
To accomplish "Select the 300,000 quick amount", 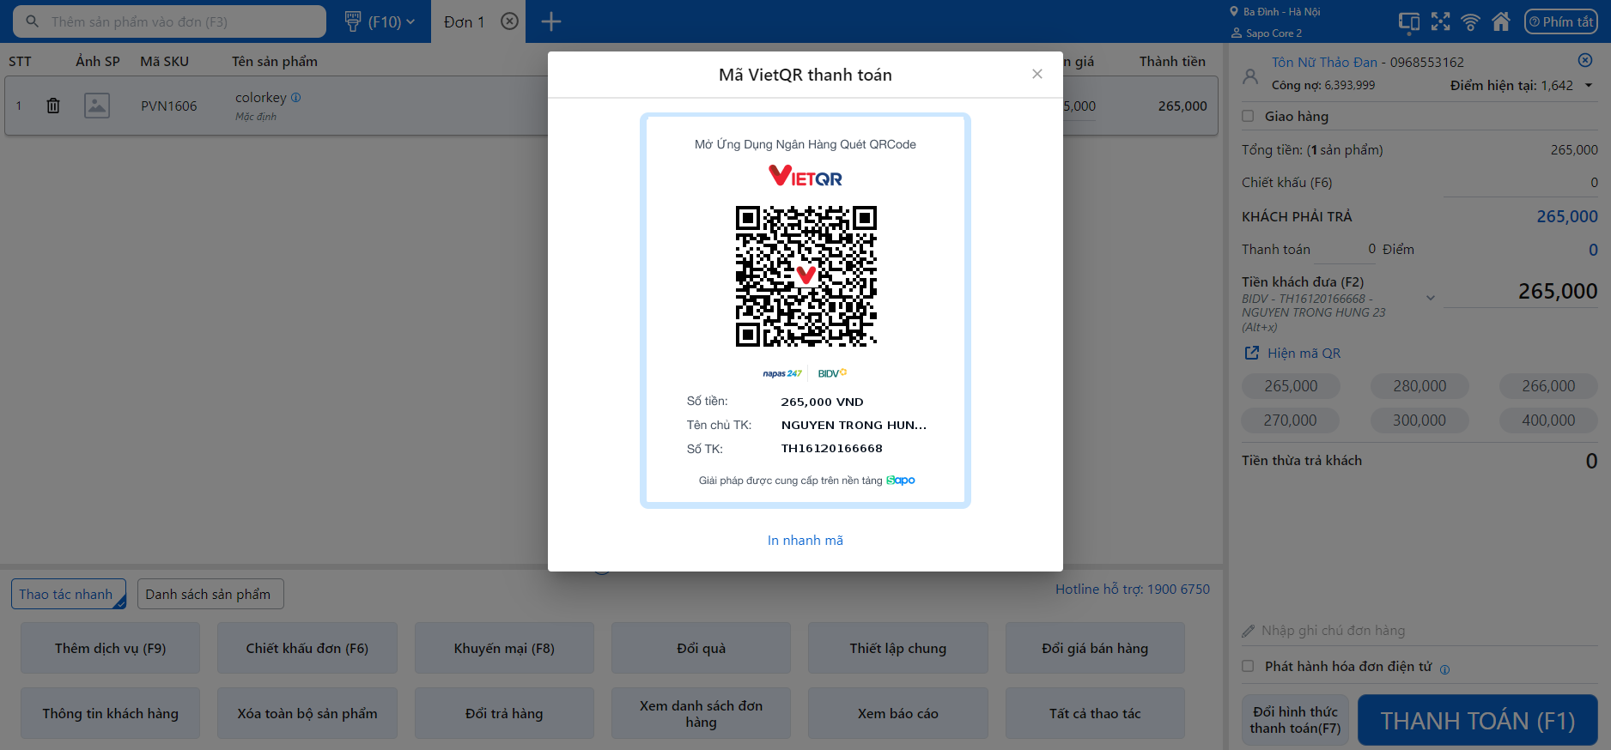I will [x=1420, y=420].
